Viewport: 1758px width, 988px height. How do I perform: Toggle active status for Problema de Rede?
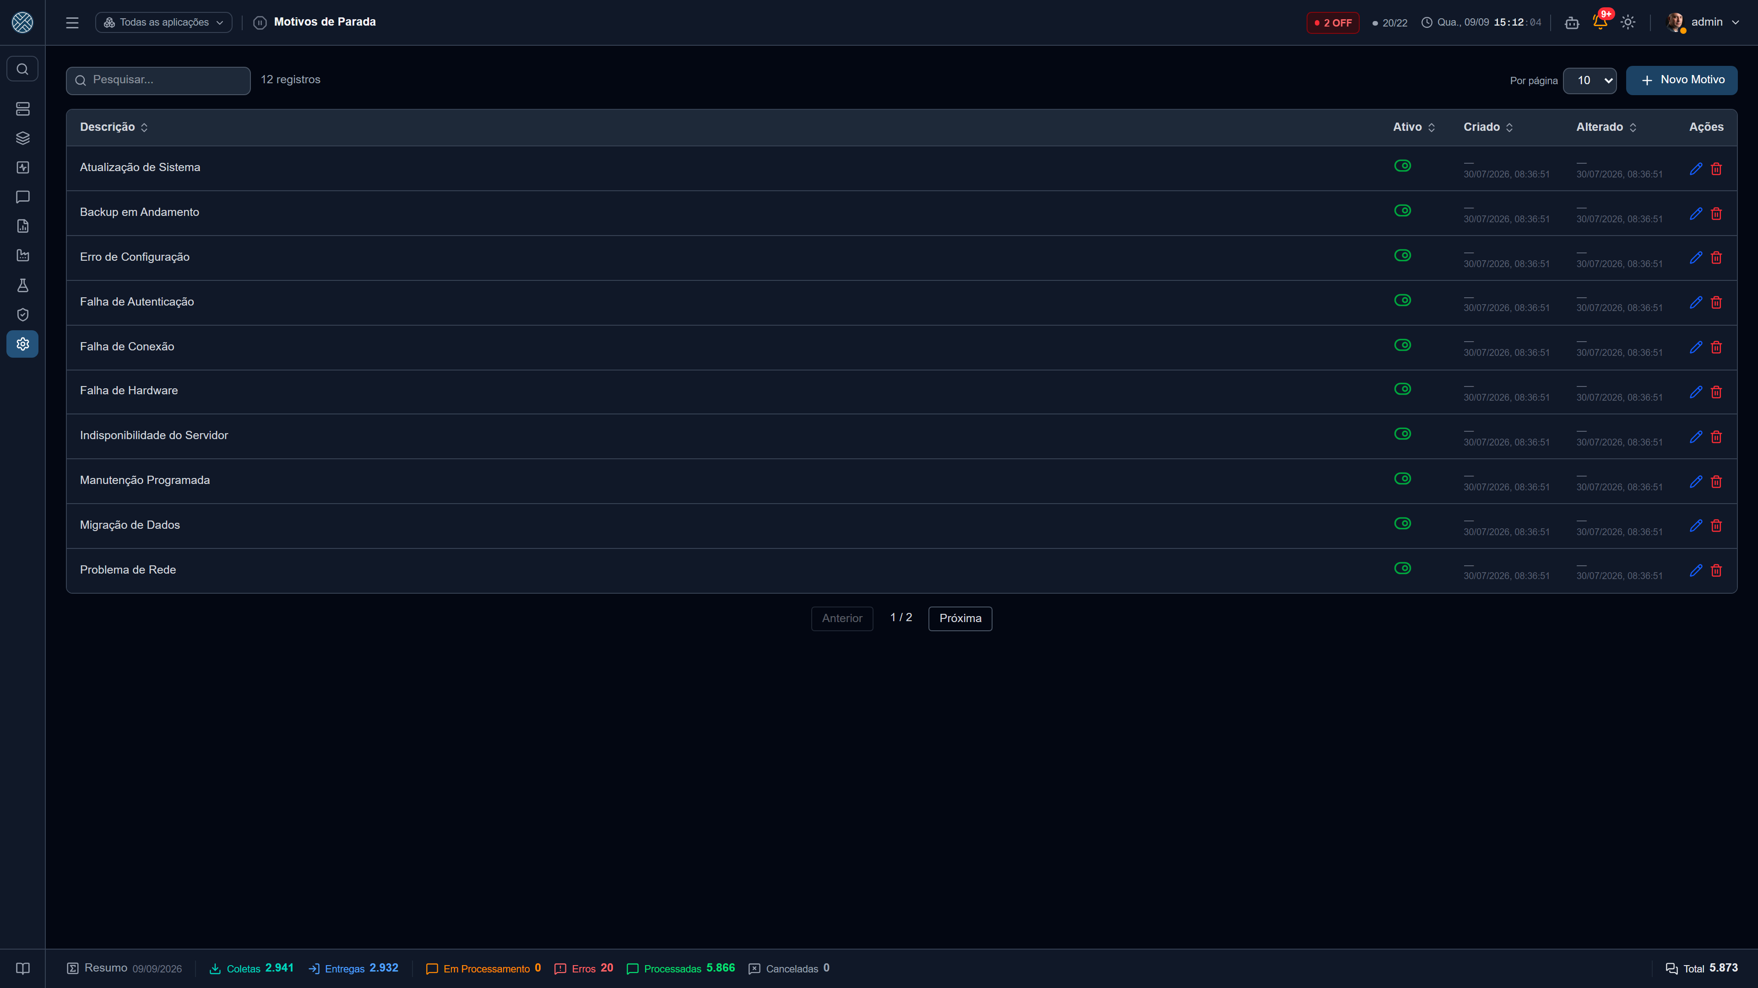pos(1402,568)
